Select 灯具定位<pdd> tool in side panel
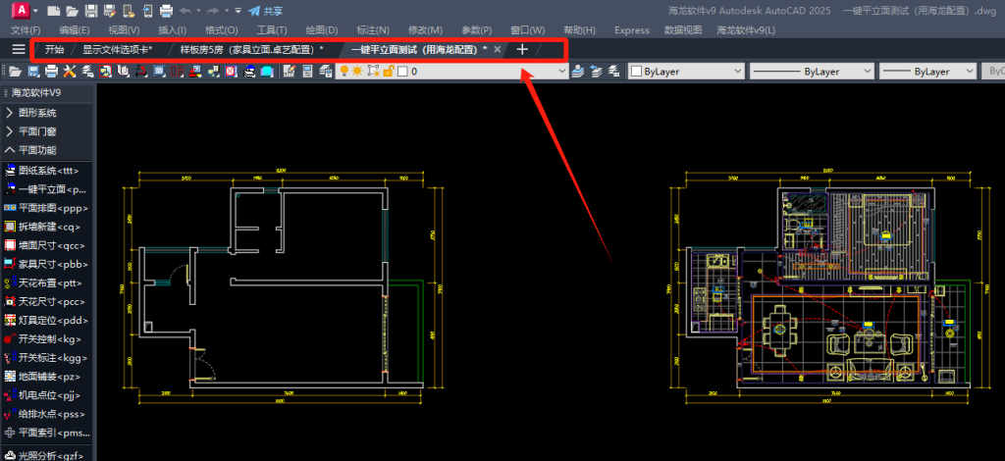This screenshot has height=461, width=1005. (48, 320)
